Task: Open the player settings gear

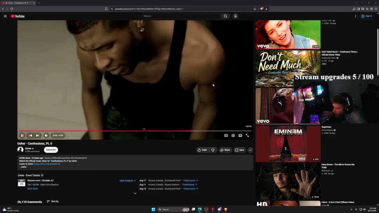Action: 233,135
